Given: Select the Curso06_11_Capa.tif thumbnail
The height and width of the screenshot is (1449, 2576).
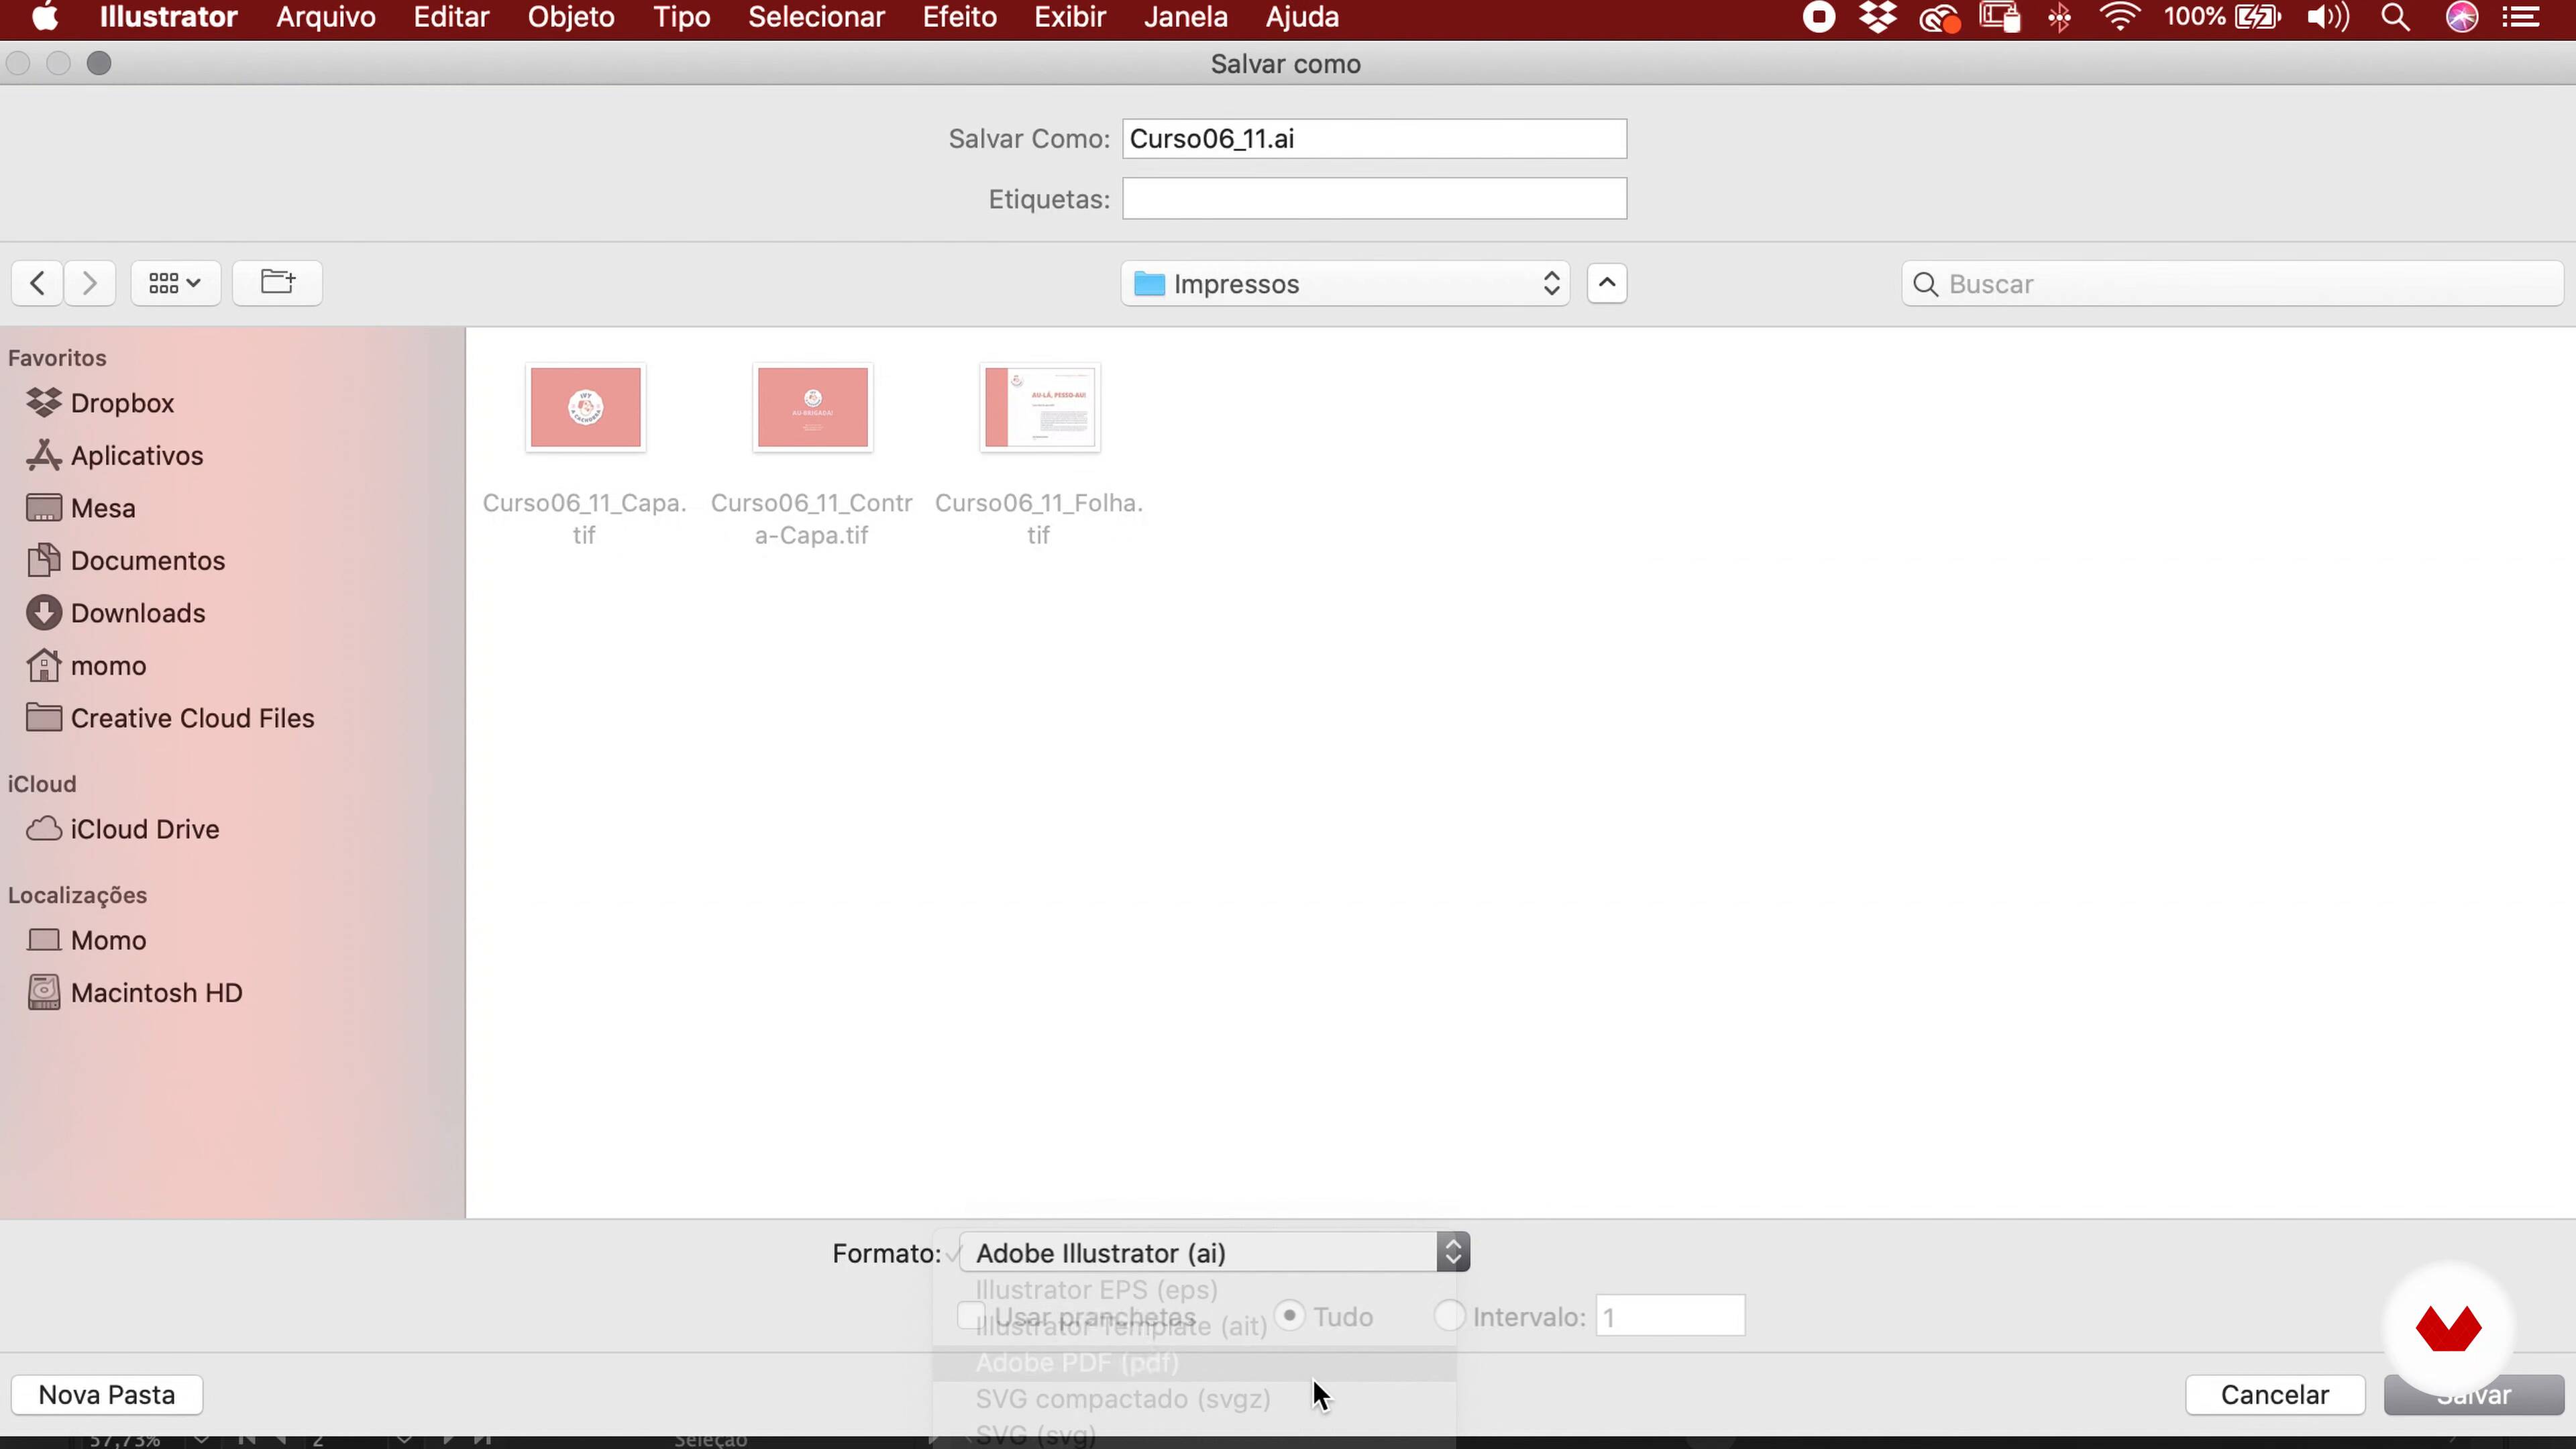Looking at the screenshot, I should [585, 407].
